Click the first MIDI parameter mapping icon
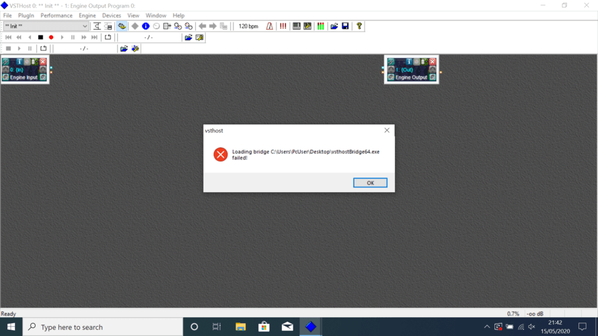598x336 pixels. coord(178,26)
